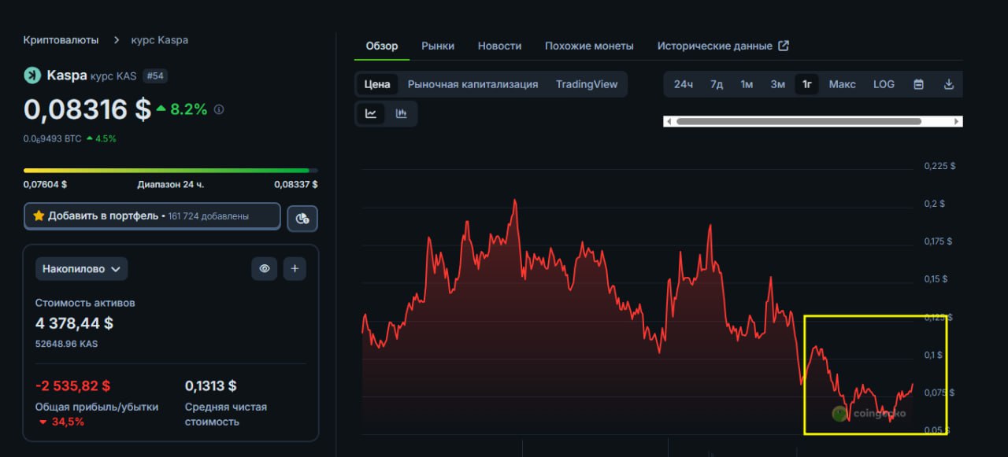Select the Цена chart mode
Image resolution: width=1008 pixels, height=457 pixels.
click(x=377, y=84)
